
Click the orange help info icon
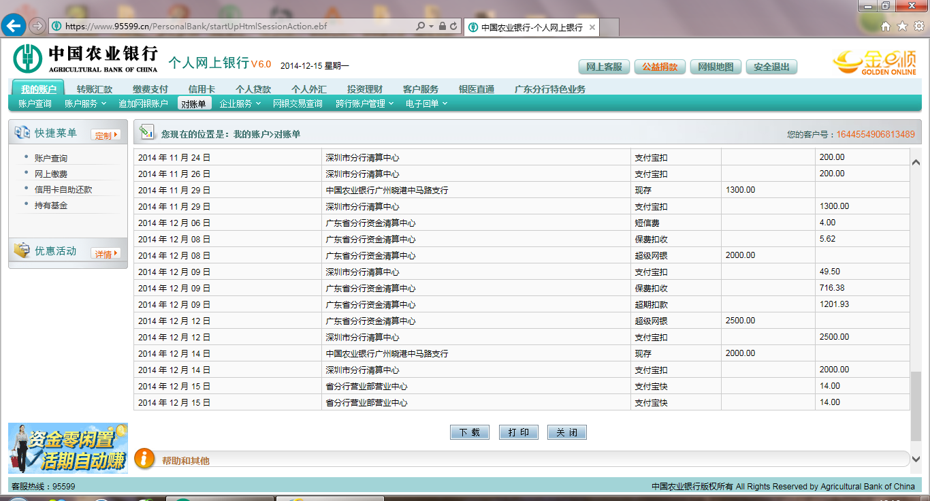(144, 459)
